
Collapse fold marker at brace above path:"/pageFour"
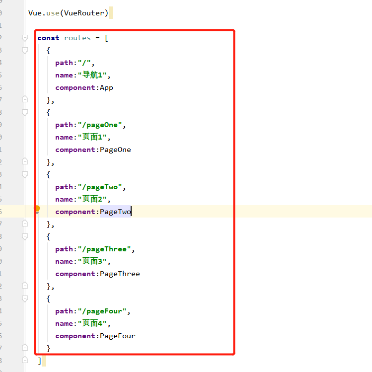coord(25,298)
